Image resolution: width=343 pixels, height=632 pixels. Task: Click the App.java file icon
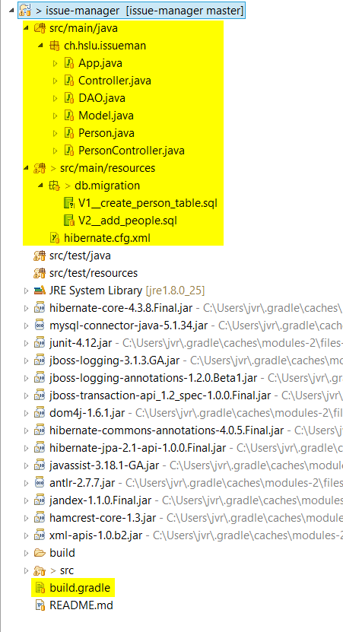click(x=69, y=63)
